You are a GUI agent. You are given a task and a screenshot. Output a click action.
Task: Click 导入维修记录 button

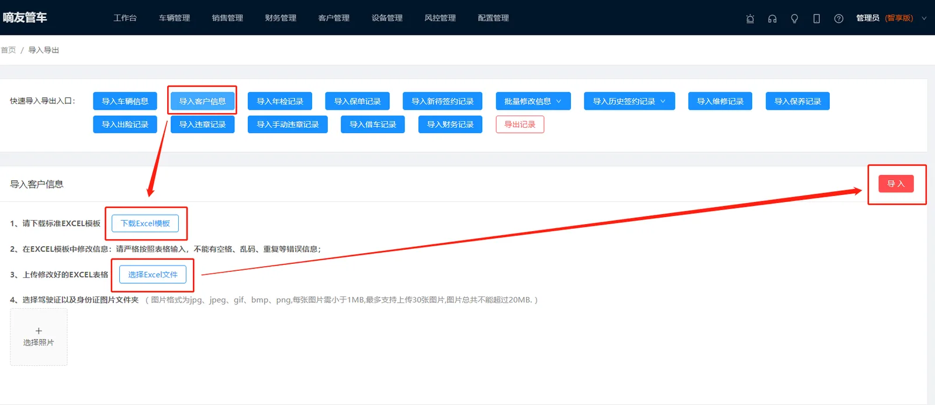[720, 101]
